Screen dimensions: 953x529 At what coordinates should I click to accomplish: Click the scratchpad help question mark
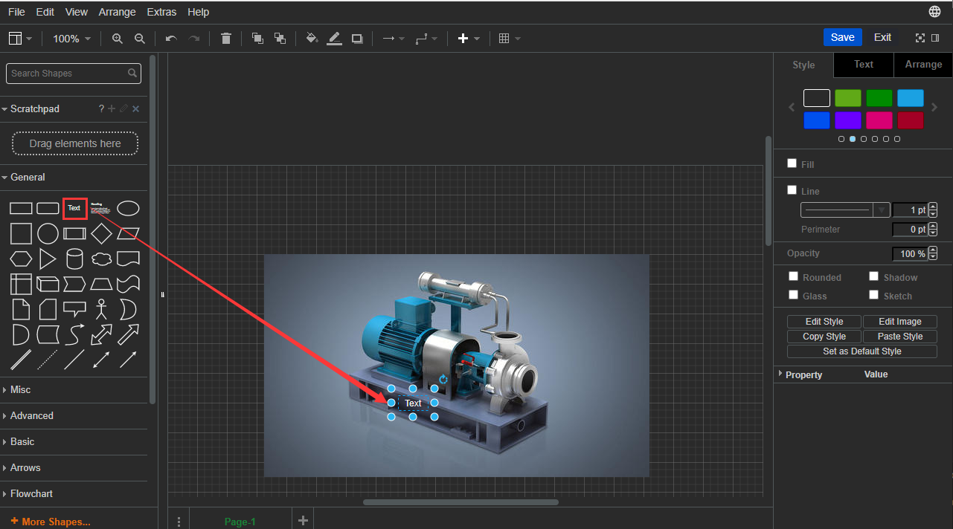[x=102, y=108]
